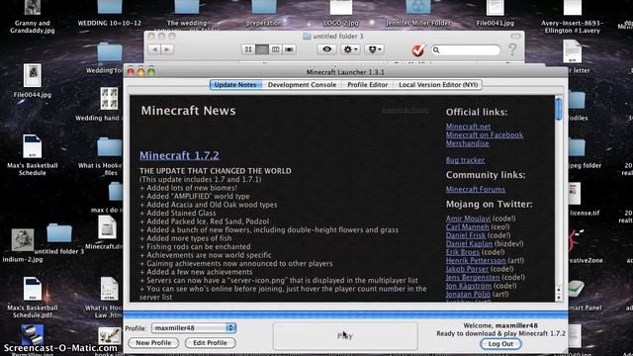633x356 pixels.
Task: Open Henrik Pettersson's Twitter link
Action: [476, 261]
